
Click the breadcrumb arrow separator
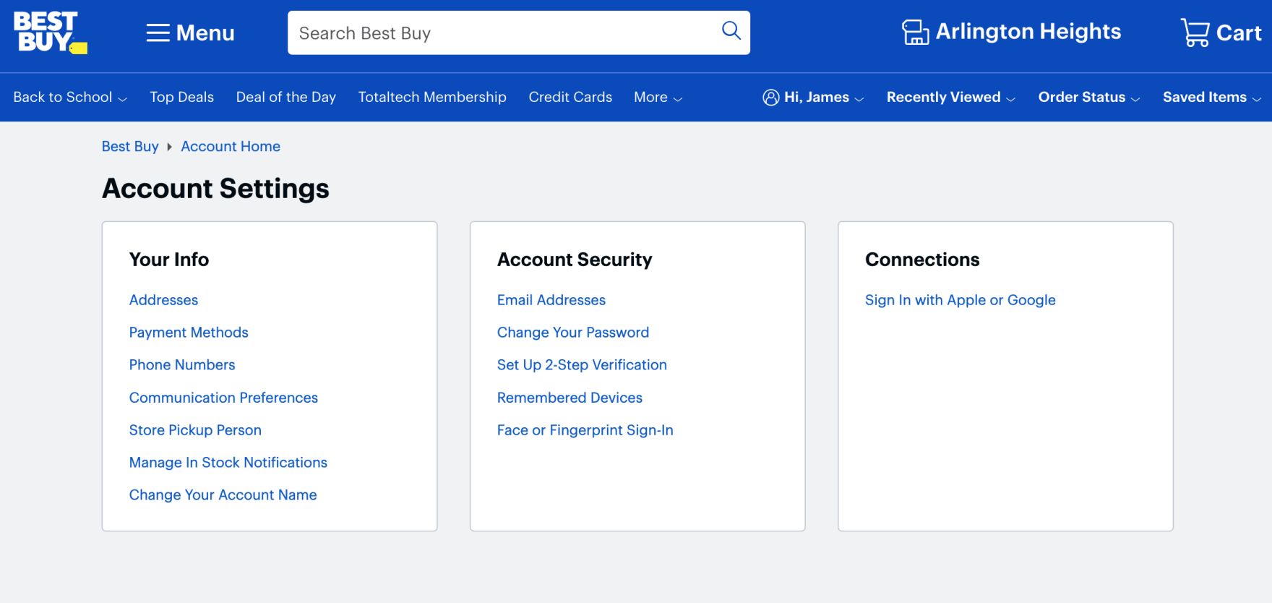pyautogui.click(x=169, y=147)
